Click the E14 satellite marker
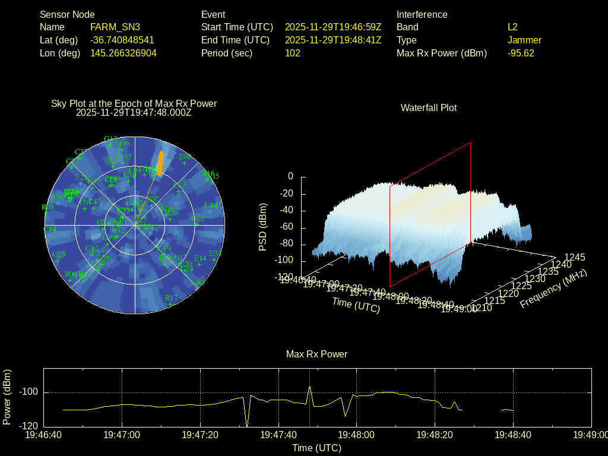Image resolution: width=608 pixels, height=456 pixels. point(200,264)
